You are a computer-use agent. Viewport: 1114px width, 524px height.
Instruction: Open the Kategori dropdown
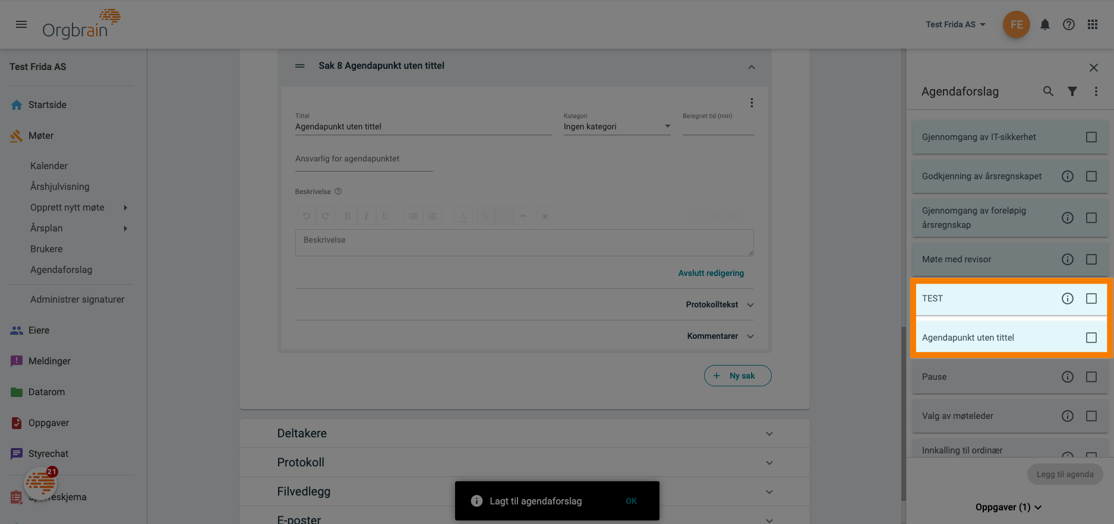[x=617, y=126]
